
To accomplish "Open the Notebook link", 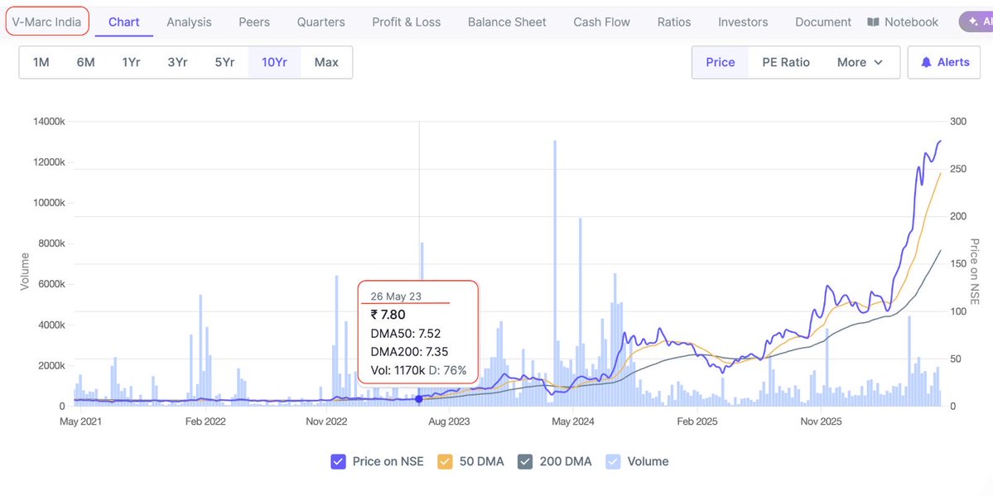I will 903,22.
